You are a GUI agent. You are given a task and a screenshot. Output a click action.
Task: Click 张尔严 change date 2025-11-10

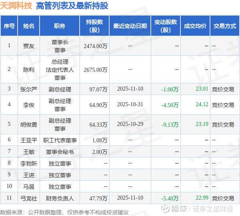point(130,89)
